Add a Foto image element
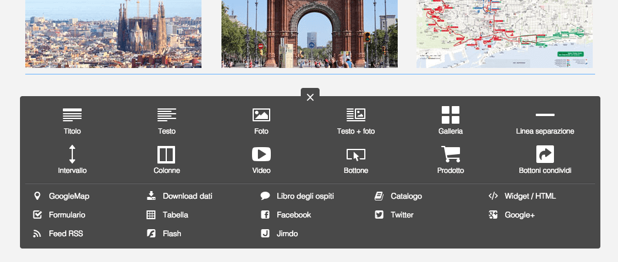Image resolution: width=618 pixels, height=262 pixels. point(261,120)
